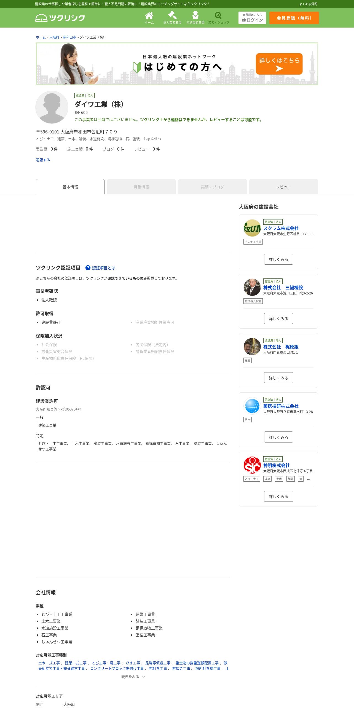Open 杭抜き工事 link
Image resolution: width=354 pixels, height=708 pixels.
[x=181, y=669]
